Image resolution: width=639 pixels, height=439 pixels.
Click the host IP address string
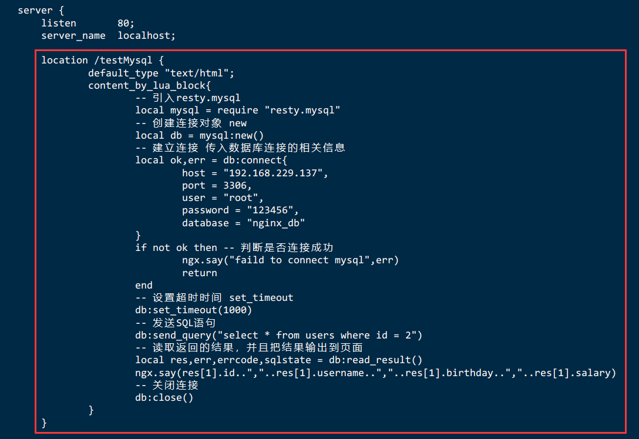click(x=273, y=173)
